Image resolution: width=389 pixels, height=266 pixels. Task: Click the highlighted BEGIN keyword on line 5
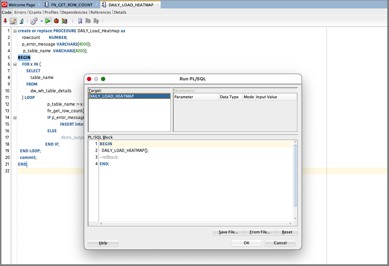tap(24, 58)
